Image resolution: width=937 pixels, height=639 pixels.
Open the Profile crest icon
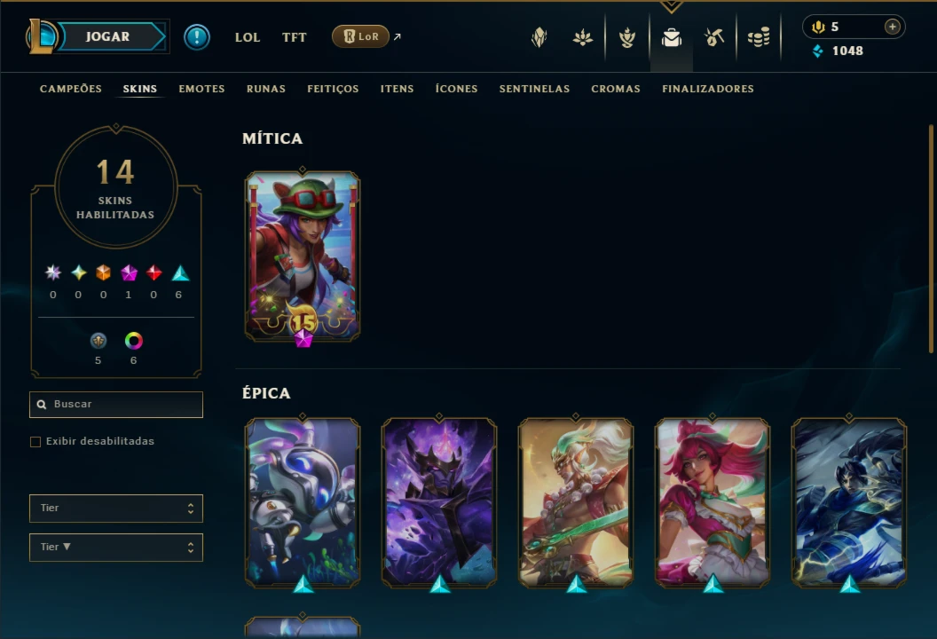539,37
